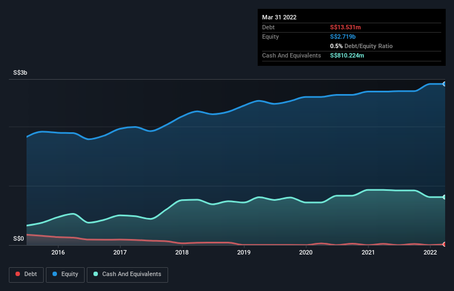Click the S$3b axis label
The height and width of the screenshot is (291, 454).
click(20, 72)
